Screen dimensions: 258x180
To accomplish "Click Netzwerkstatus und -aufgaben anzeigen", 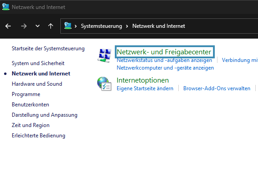I will tap(164, 60).
